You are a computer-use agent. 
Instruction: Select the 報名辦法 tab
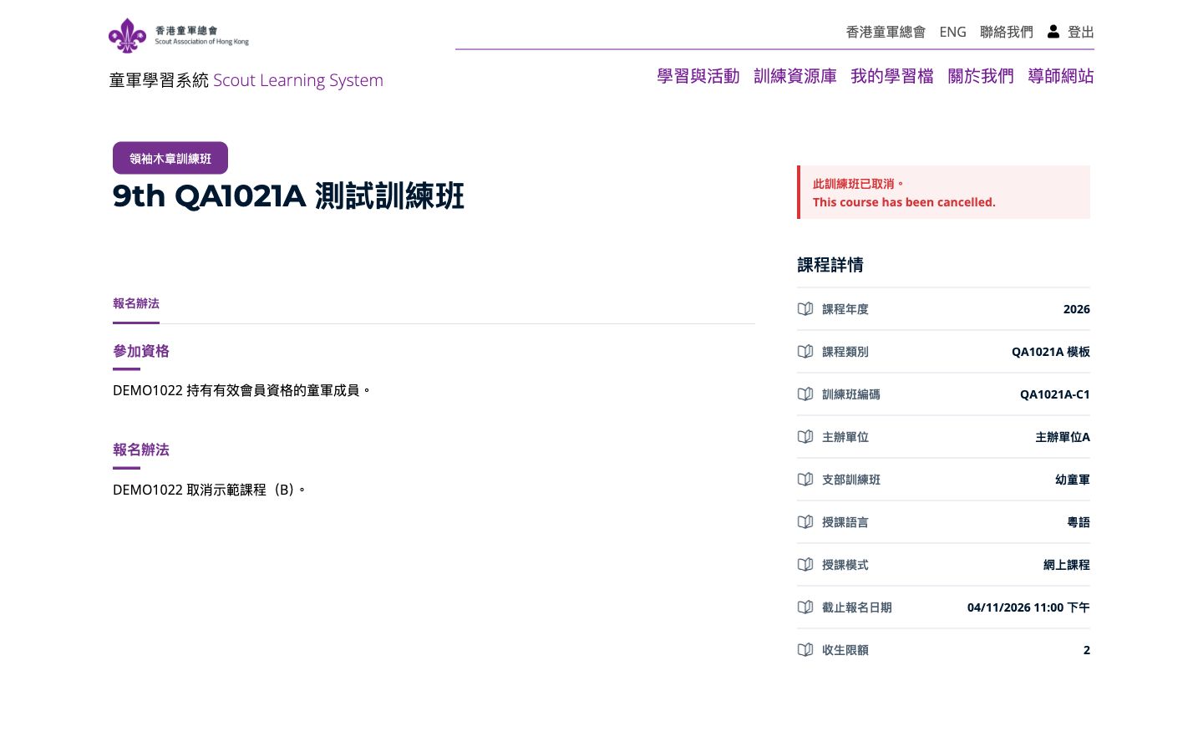pyautogui.click(x=136, y=304)
